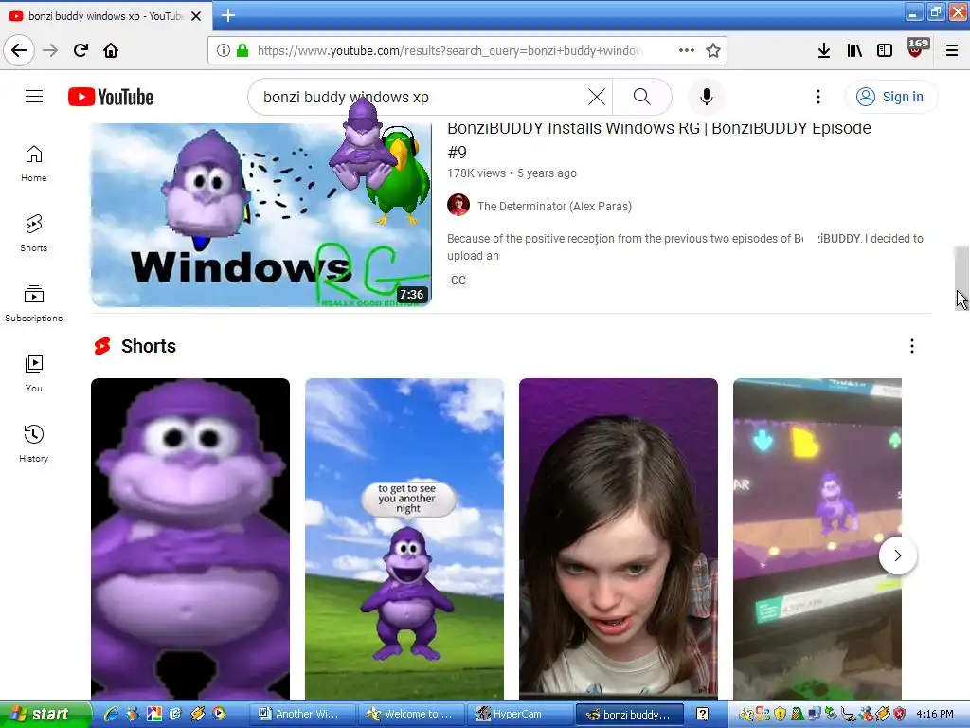Launch Windows Media Player from quick launch
The image size is (970, 728).
[x=219, y=714]
